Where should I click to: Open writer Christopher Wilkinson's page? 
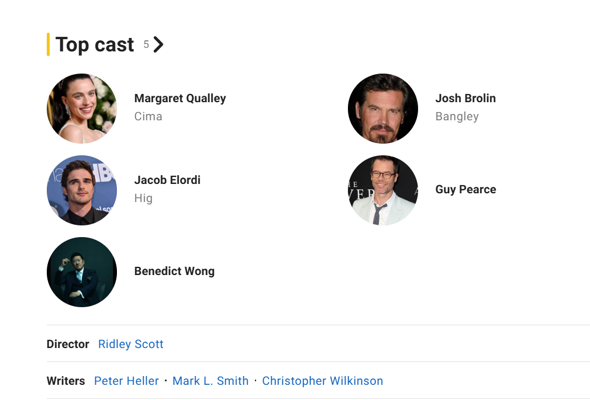(x=322, y=381)
